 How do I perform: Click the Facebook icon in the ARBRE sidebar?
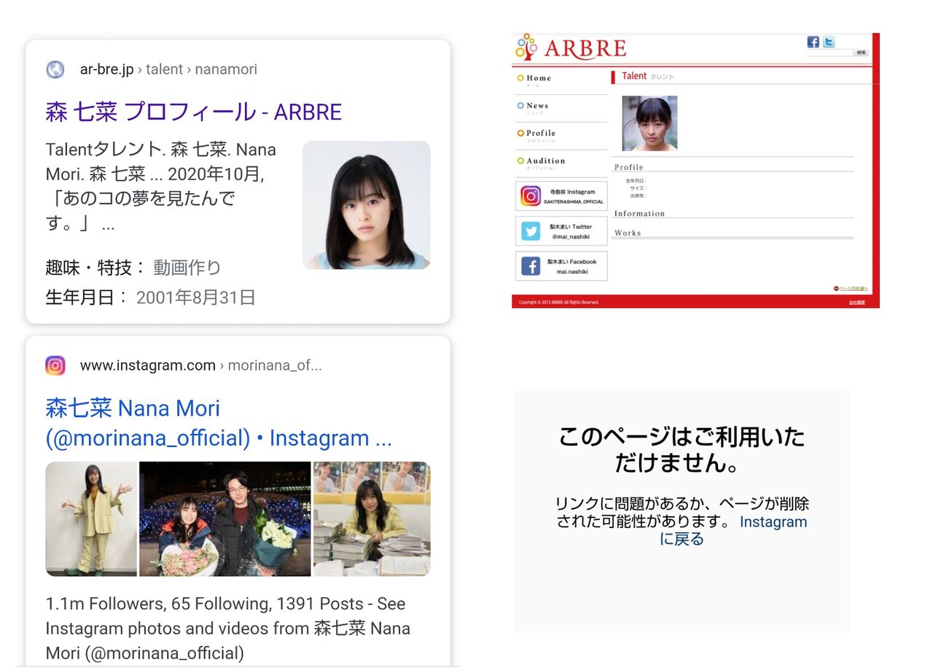[531, 266]
